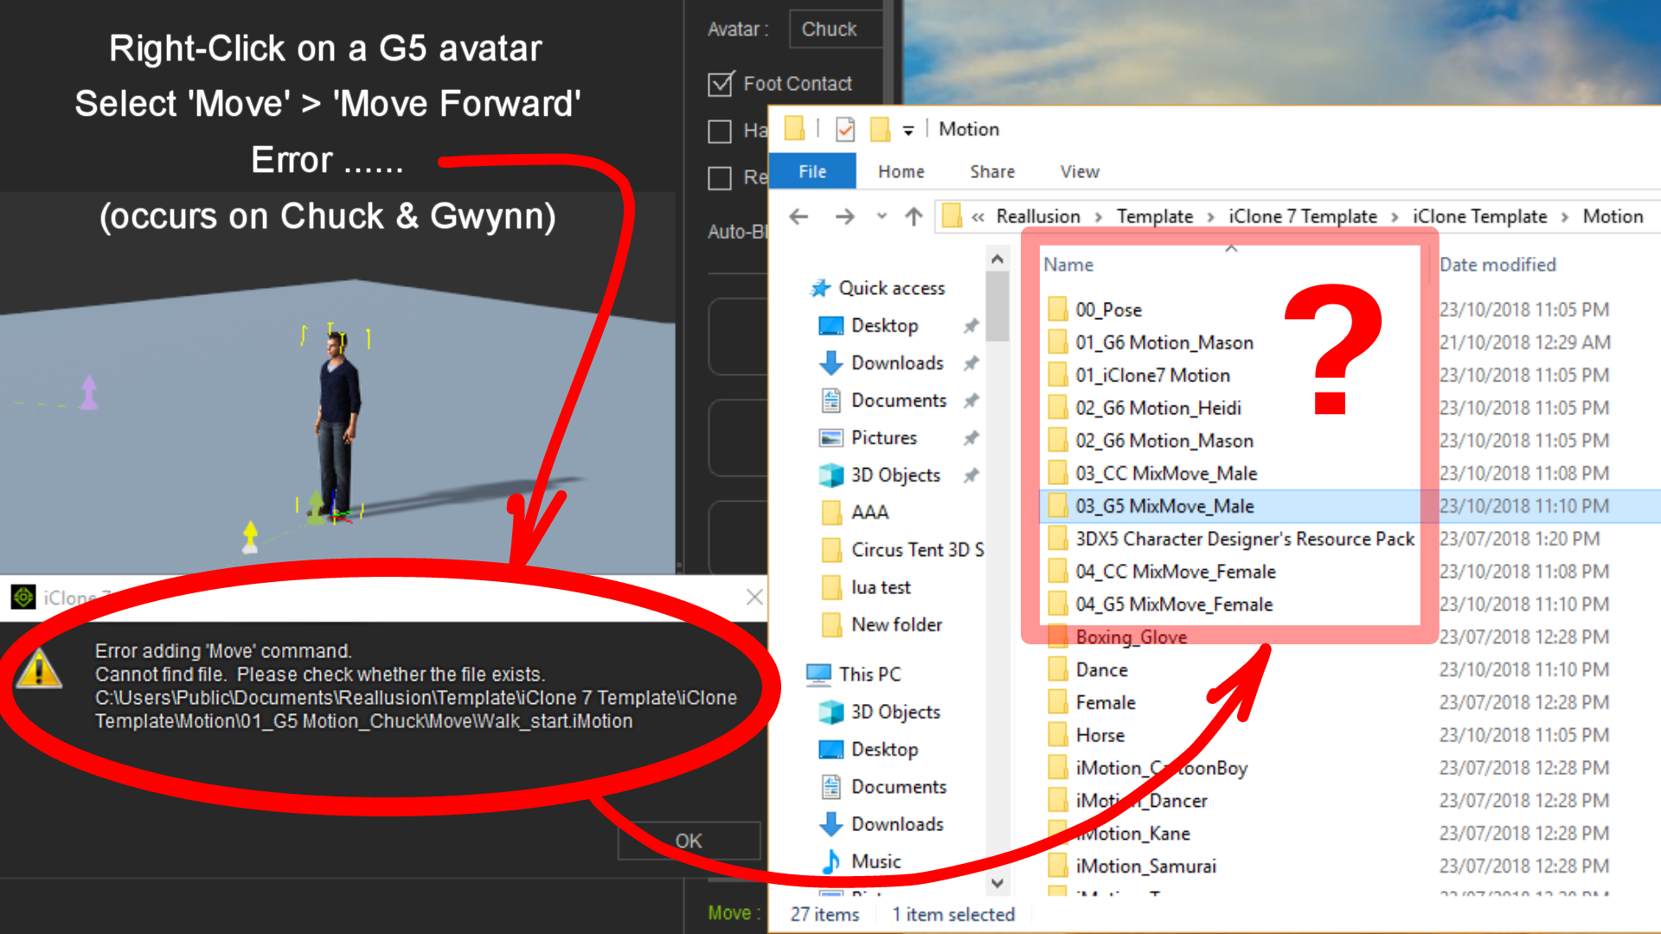
Task: Click the navigation pane scrollbar thumb
Action: (x=997, y=306)
